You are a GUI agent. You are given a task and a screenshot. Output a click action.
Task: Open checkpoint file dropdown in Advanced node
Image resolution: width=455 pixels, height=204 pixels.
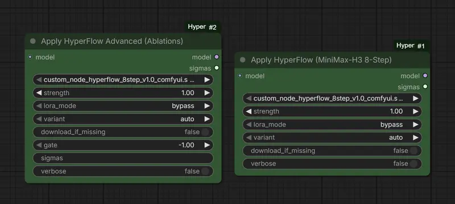pos(123,80)
